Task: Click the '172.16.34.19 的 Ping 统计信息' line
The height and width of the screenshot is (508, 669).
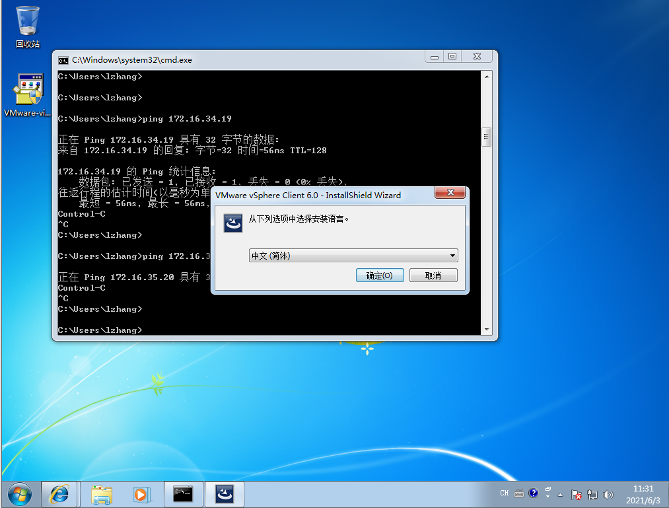Action: 137,172
